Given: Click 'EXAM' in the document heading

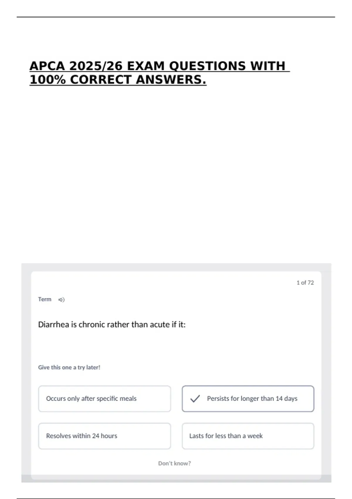Looking at the screenshot, I should 146,66.
